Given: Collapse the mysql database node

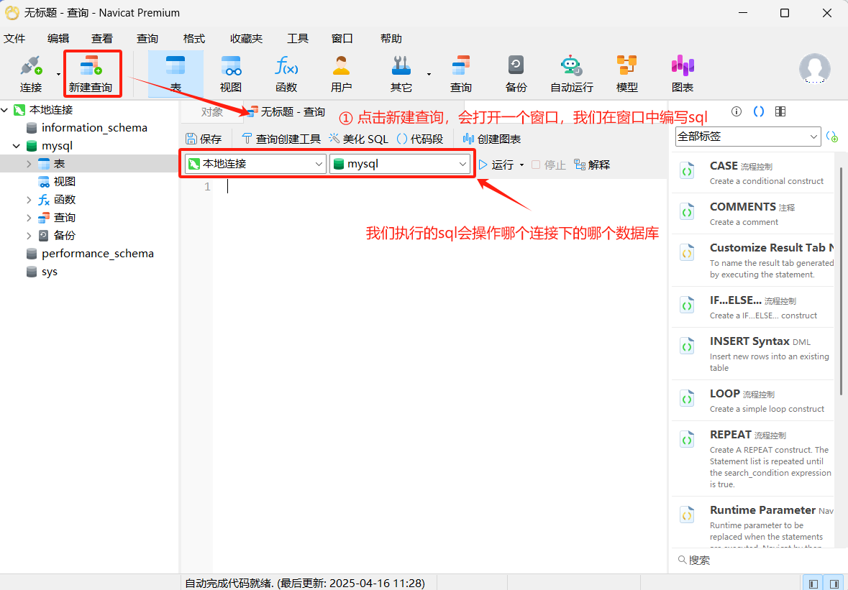Looking at the screenshot, I should click(x=17, y=146).
